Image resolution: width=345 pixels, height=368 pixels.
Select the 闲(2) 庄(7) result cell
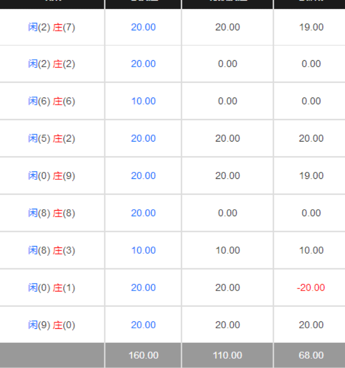(x=51, y=27)
